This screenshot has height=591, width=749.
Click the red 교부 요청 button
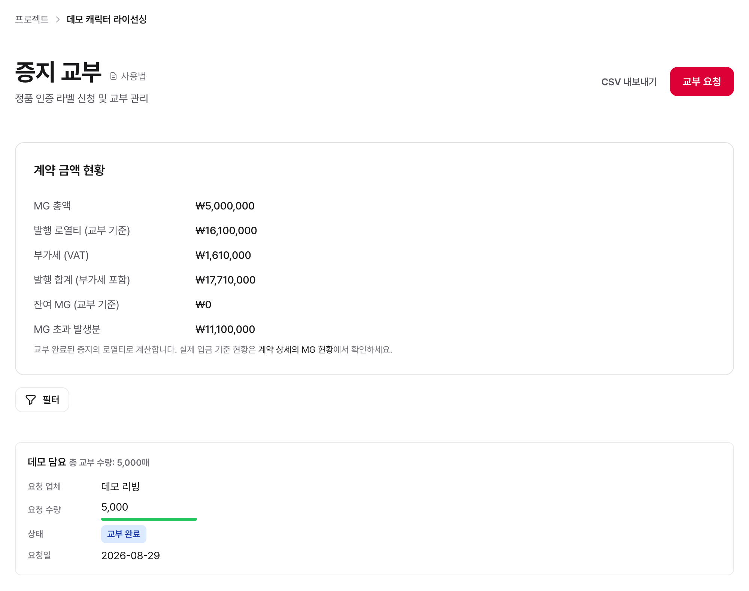[702, 82]
